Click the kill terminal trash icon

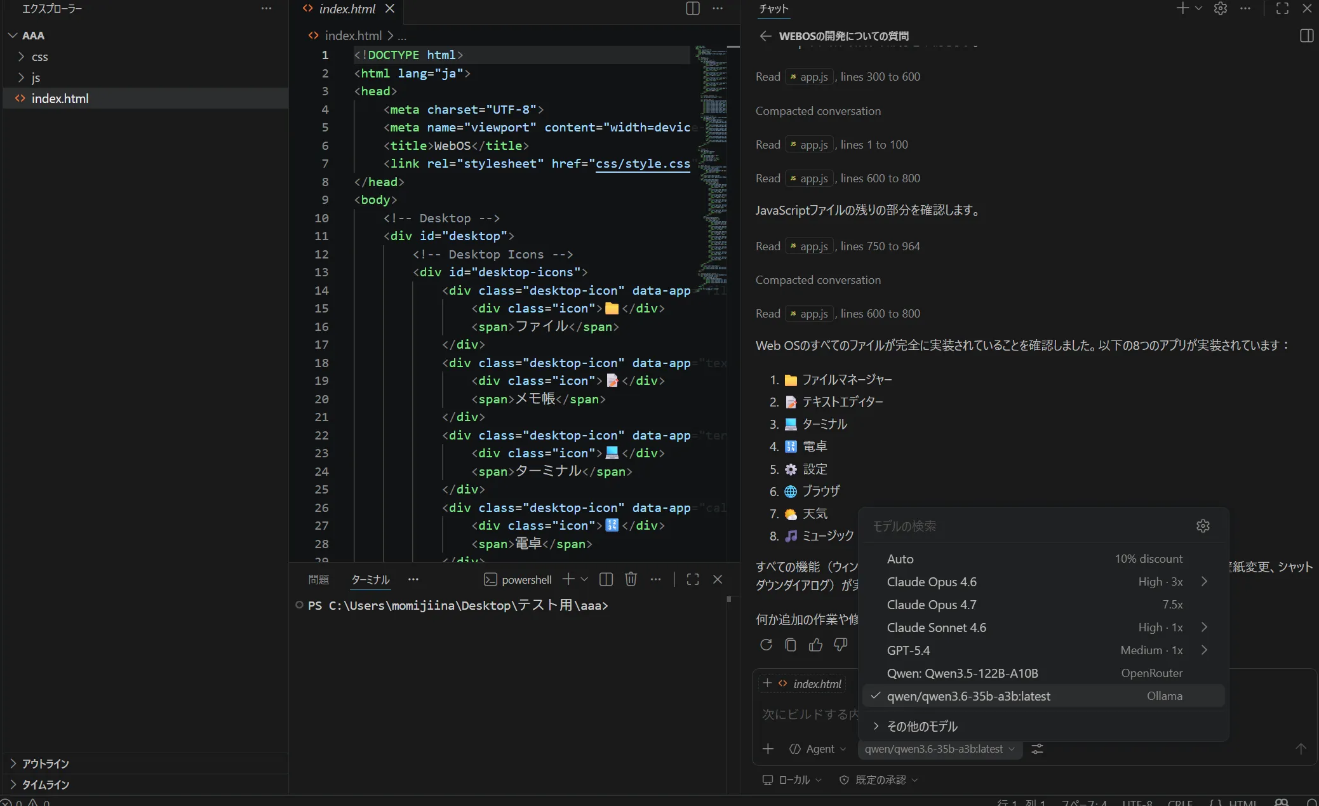point(631,579)
